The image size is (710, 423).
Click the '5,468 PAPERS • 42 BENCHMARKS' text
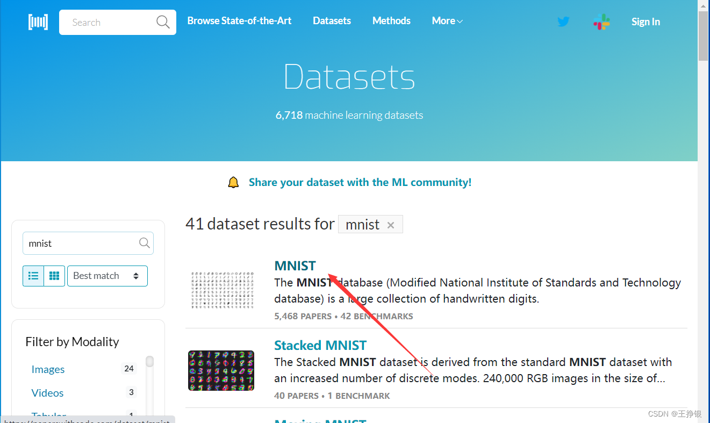[x=343, y=316]
